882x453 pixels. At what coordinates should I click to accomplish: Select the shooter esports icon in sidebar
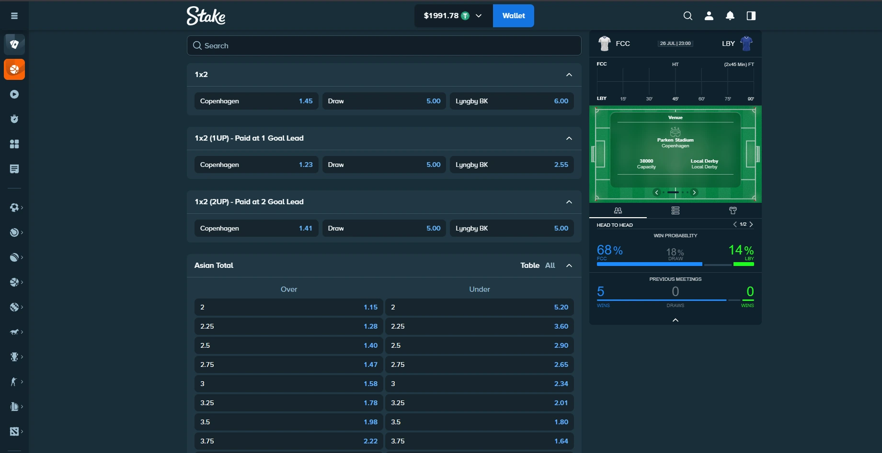click(x=14, y=382)
